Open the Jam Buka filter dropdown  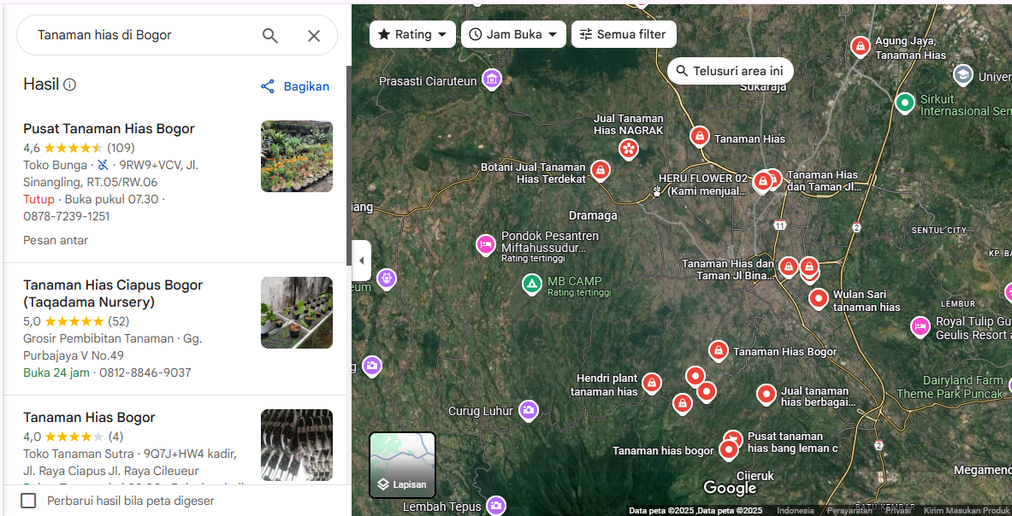pyautogui.click(x=513, y=34)
